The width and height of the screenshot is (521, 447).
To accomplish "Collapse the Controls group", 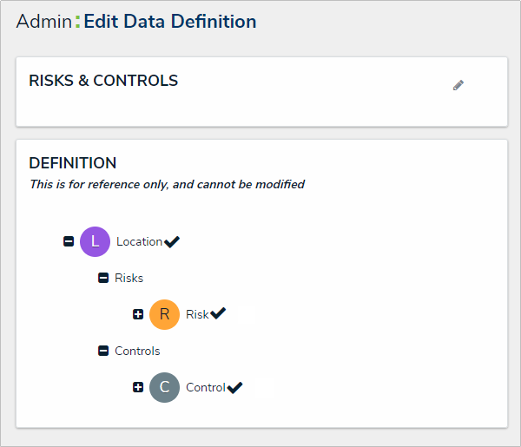I will [103, 352].
